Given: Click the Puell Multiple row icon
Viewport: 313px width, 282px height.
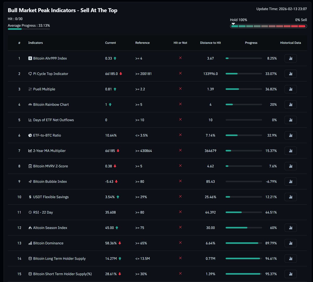Looking at the screenshot, I should tap(30, 89).
